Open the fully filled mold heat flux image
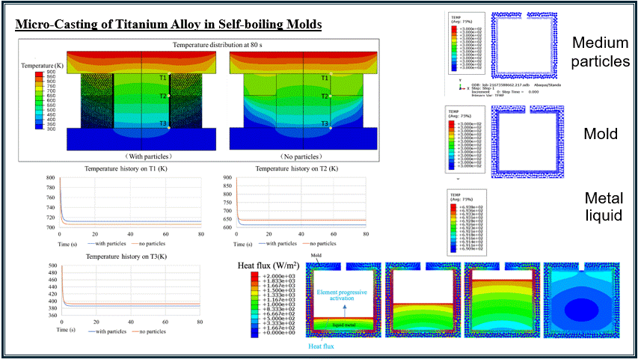The width and height of the screenshot is (638, 359). pos(581,301)
